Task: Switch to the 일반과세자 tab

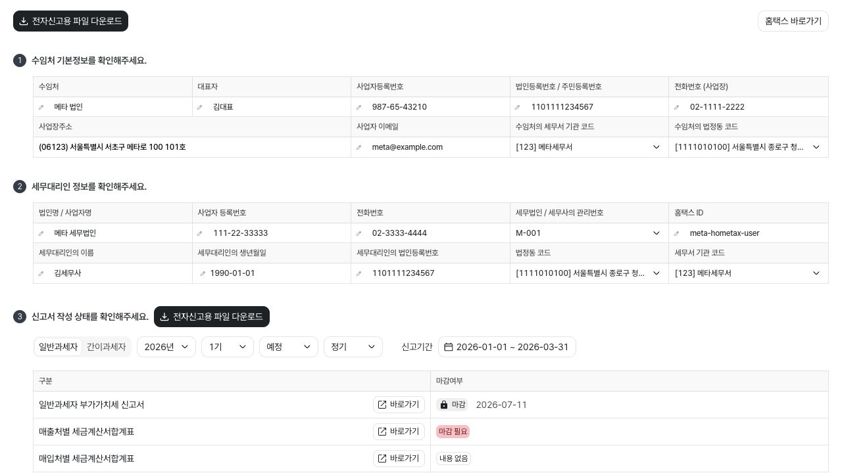Action: pyautogui.click(x=58, y=347)
